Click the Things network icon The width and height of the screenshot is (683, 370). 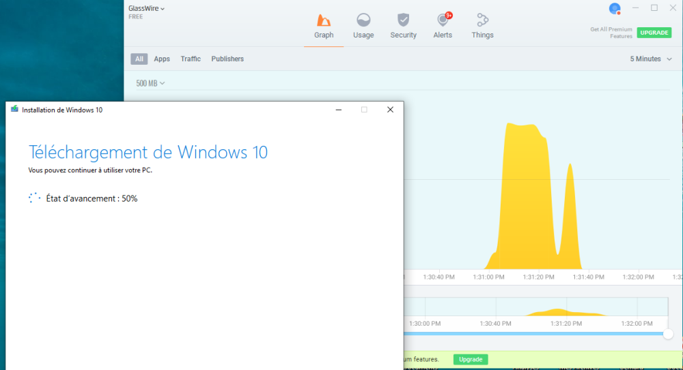[482, 20]
